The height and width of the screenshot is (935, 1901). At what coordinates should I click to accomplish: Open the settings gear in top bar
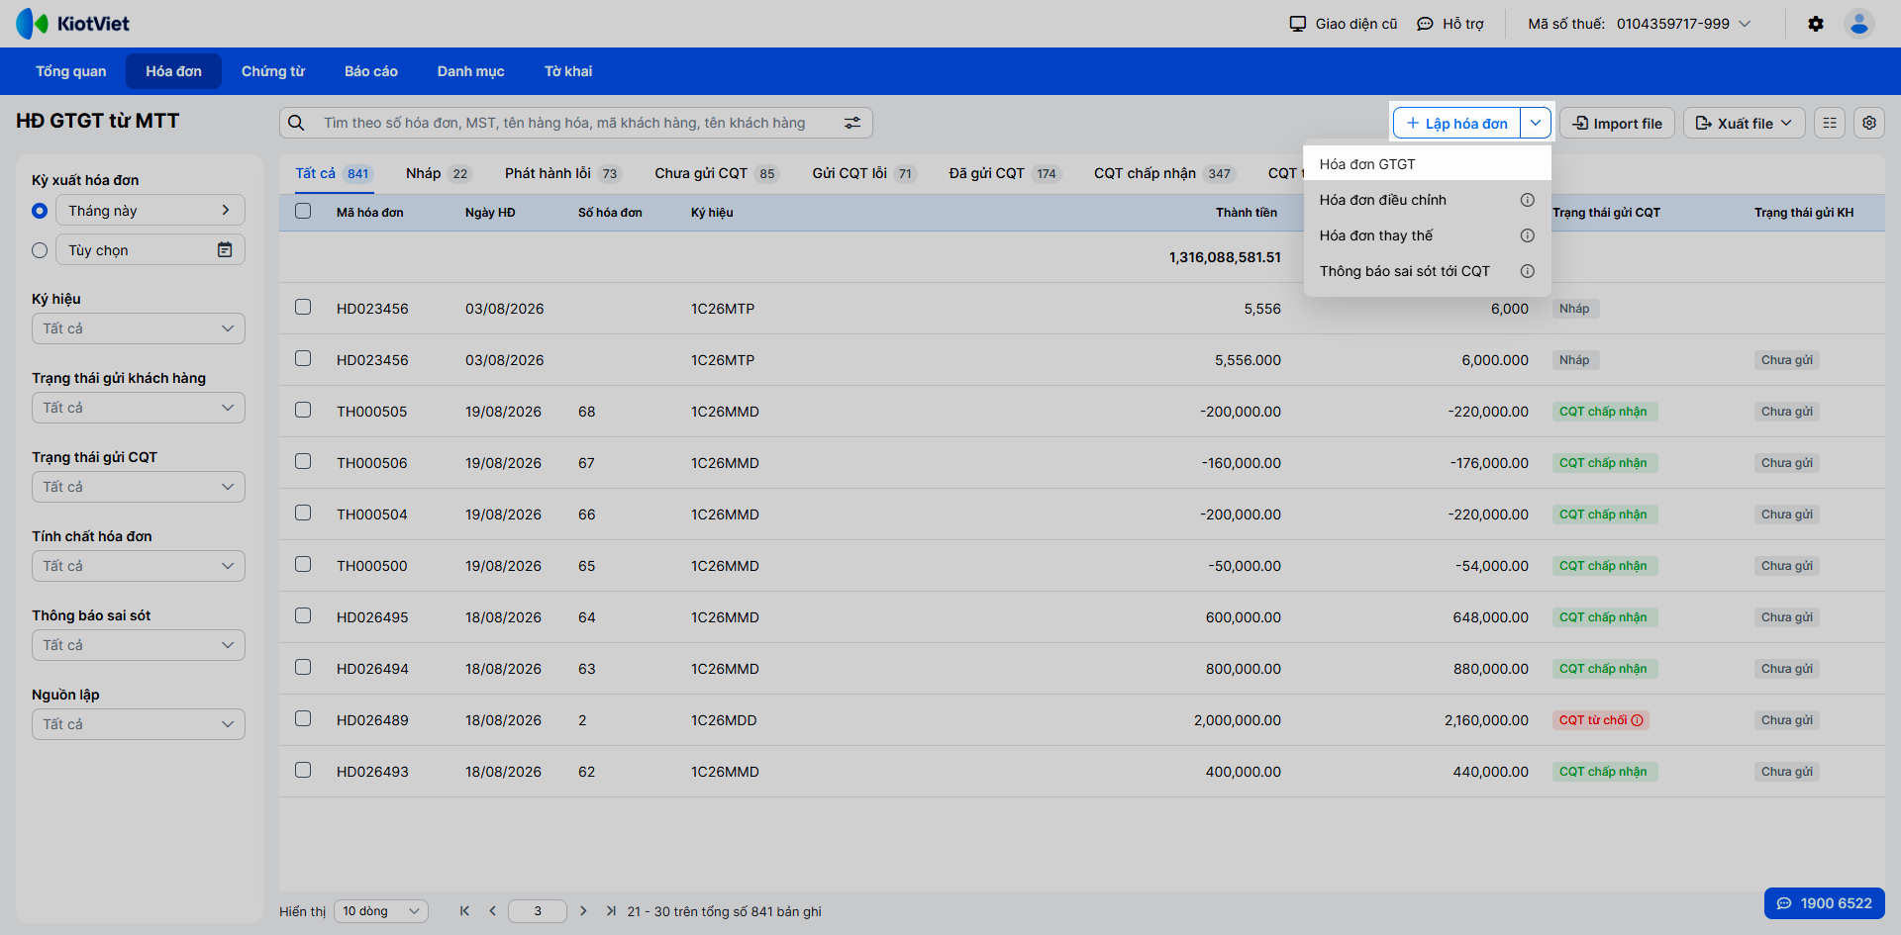1816,24
